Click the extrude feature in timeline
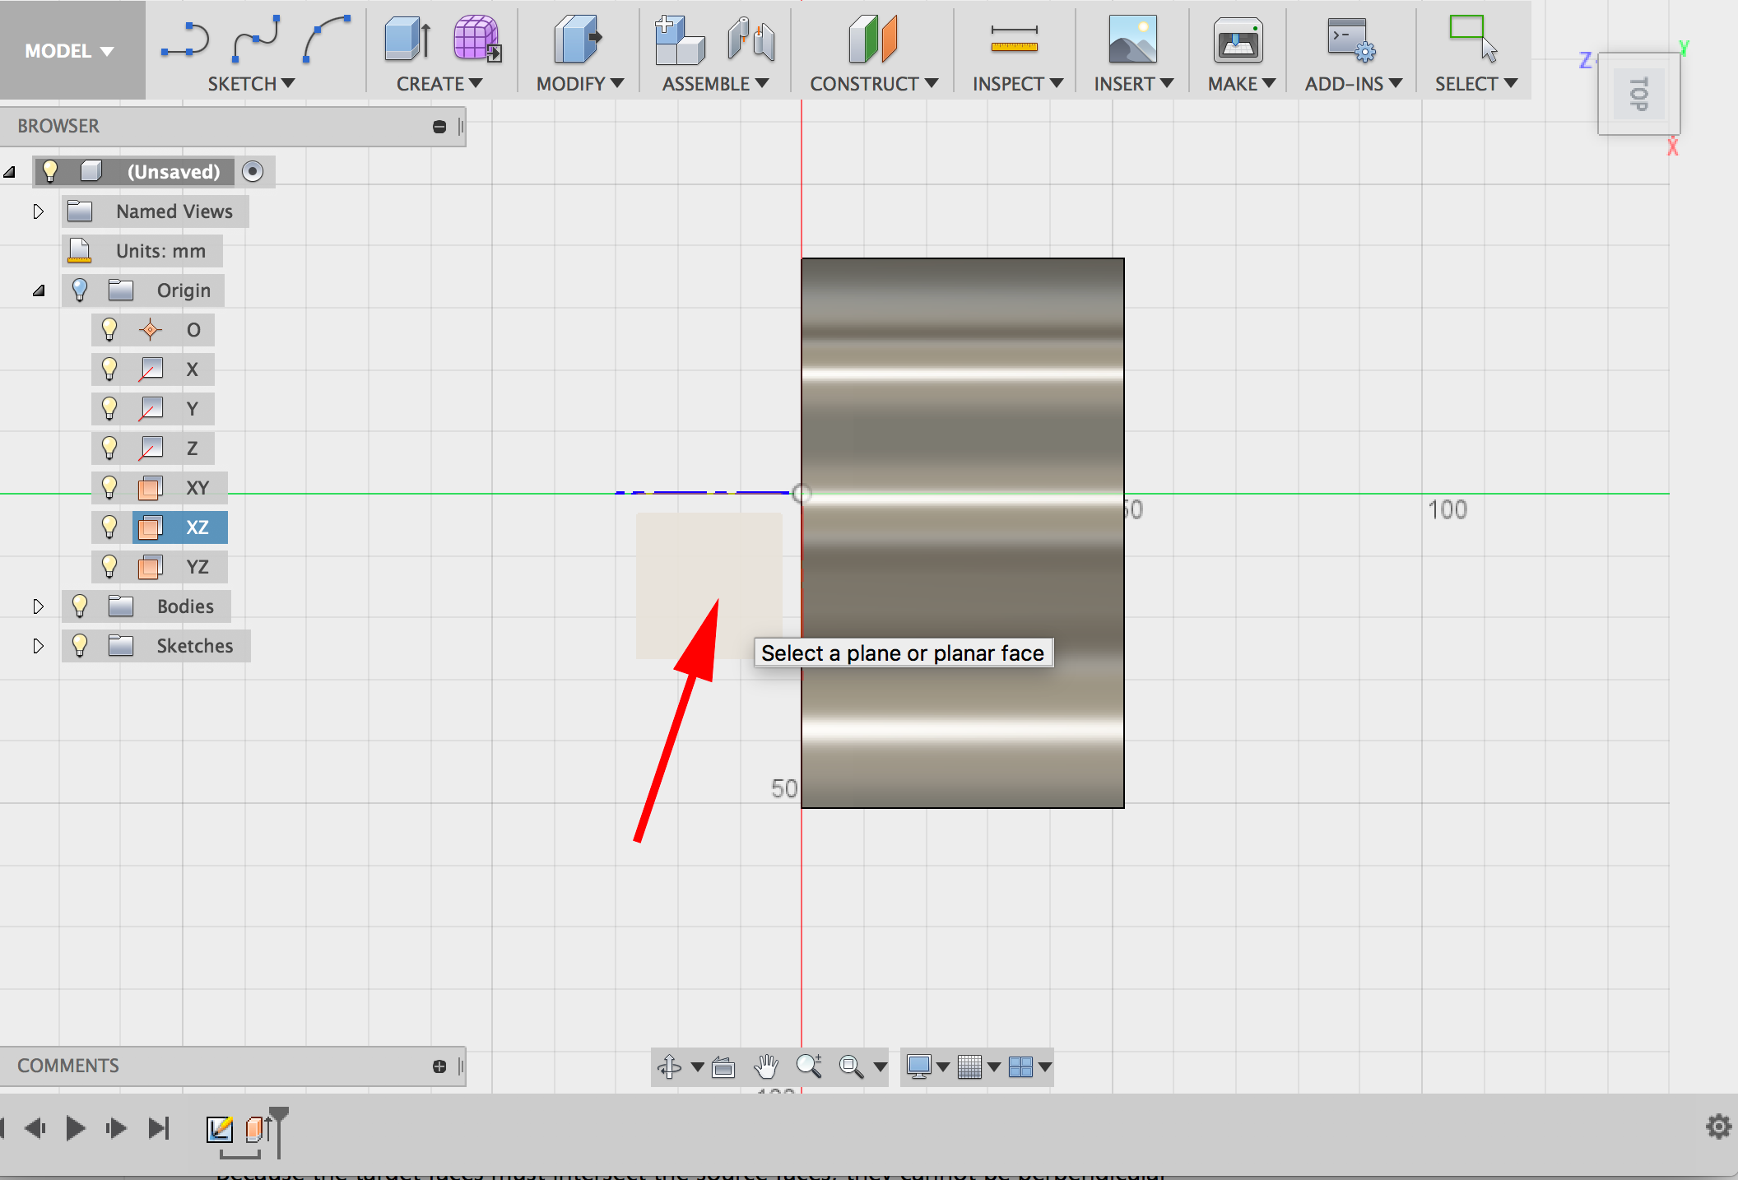This screenshot has height=1180, width=1738. [258, 1129]
